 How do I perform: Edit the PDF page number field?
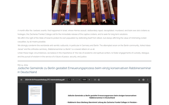70,80
